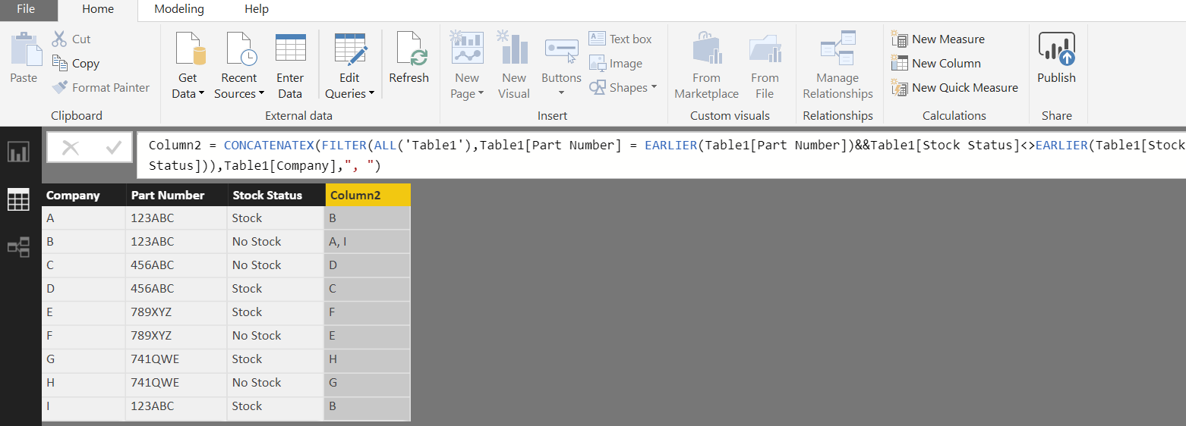
Task: Expand the Get Data dropdown arrow
Action: [201, 94]
